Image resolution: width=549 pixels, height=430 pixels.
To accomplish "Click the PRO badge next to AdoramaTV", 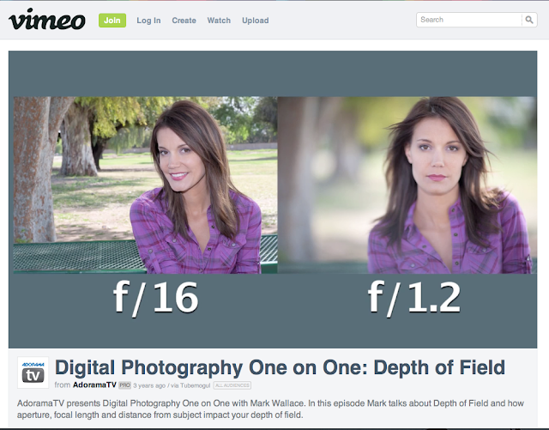I will [124, 385].
